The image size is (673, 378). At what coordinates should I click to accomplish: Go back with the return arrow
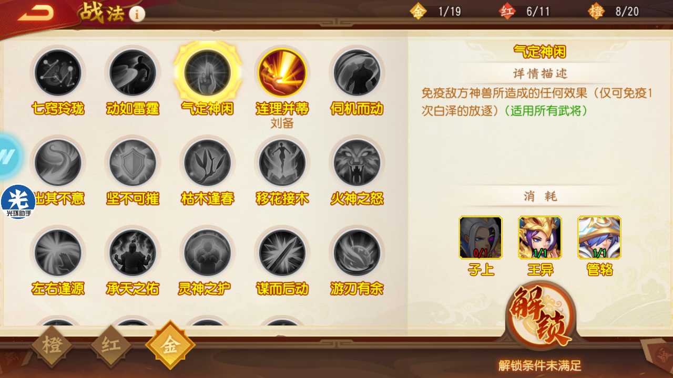click(x=36, y=13)
